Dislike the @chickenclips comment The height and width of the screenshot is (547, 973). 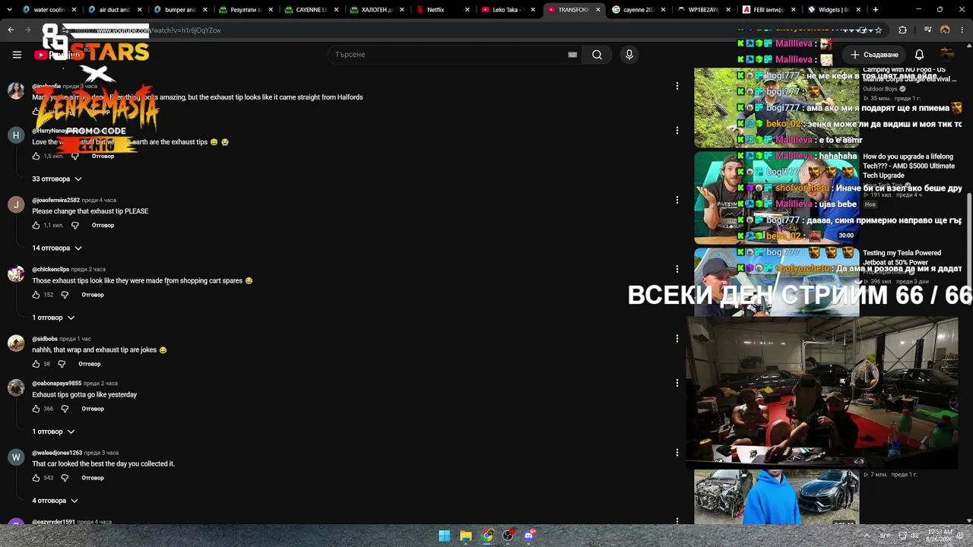pyautogui.click(x=65, y=295)
